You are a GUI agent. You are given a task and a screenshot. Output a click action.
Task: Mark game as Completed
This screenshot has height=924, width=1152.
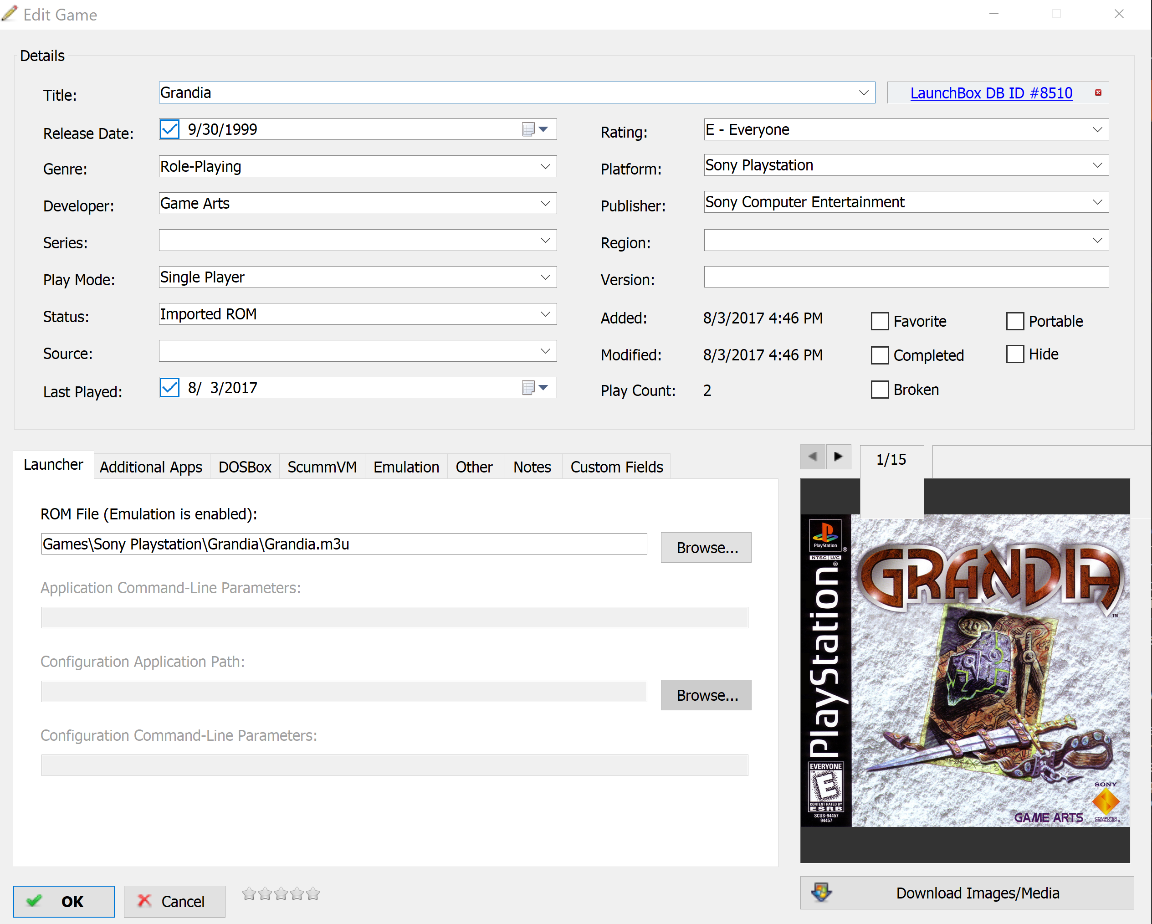tap(880, 355)
